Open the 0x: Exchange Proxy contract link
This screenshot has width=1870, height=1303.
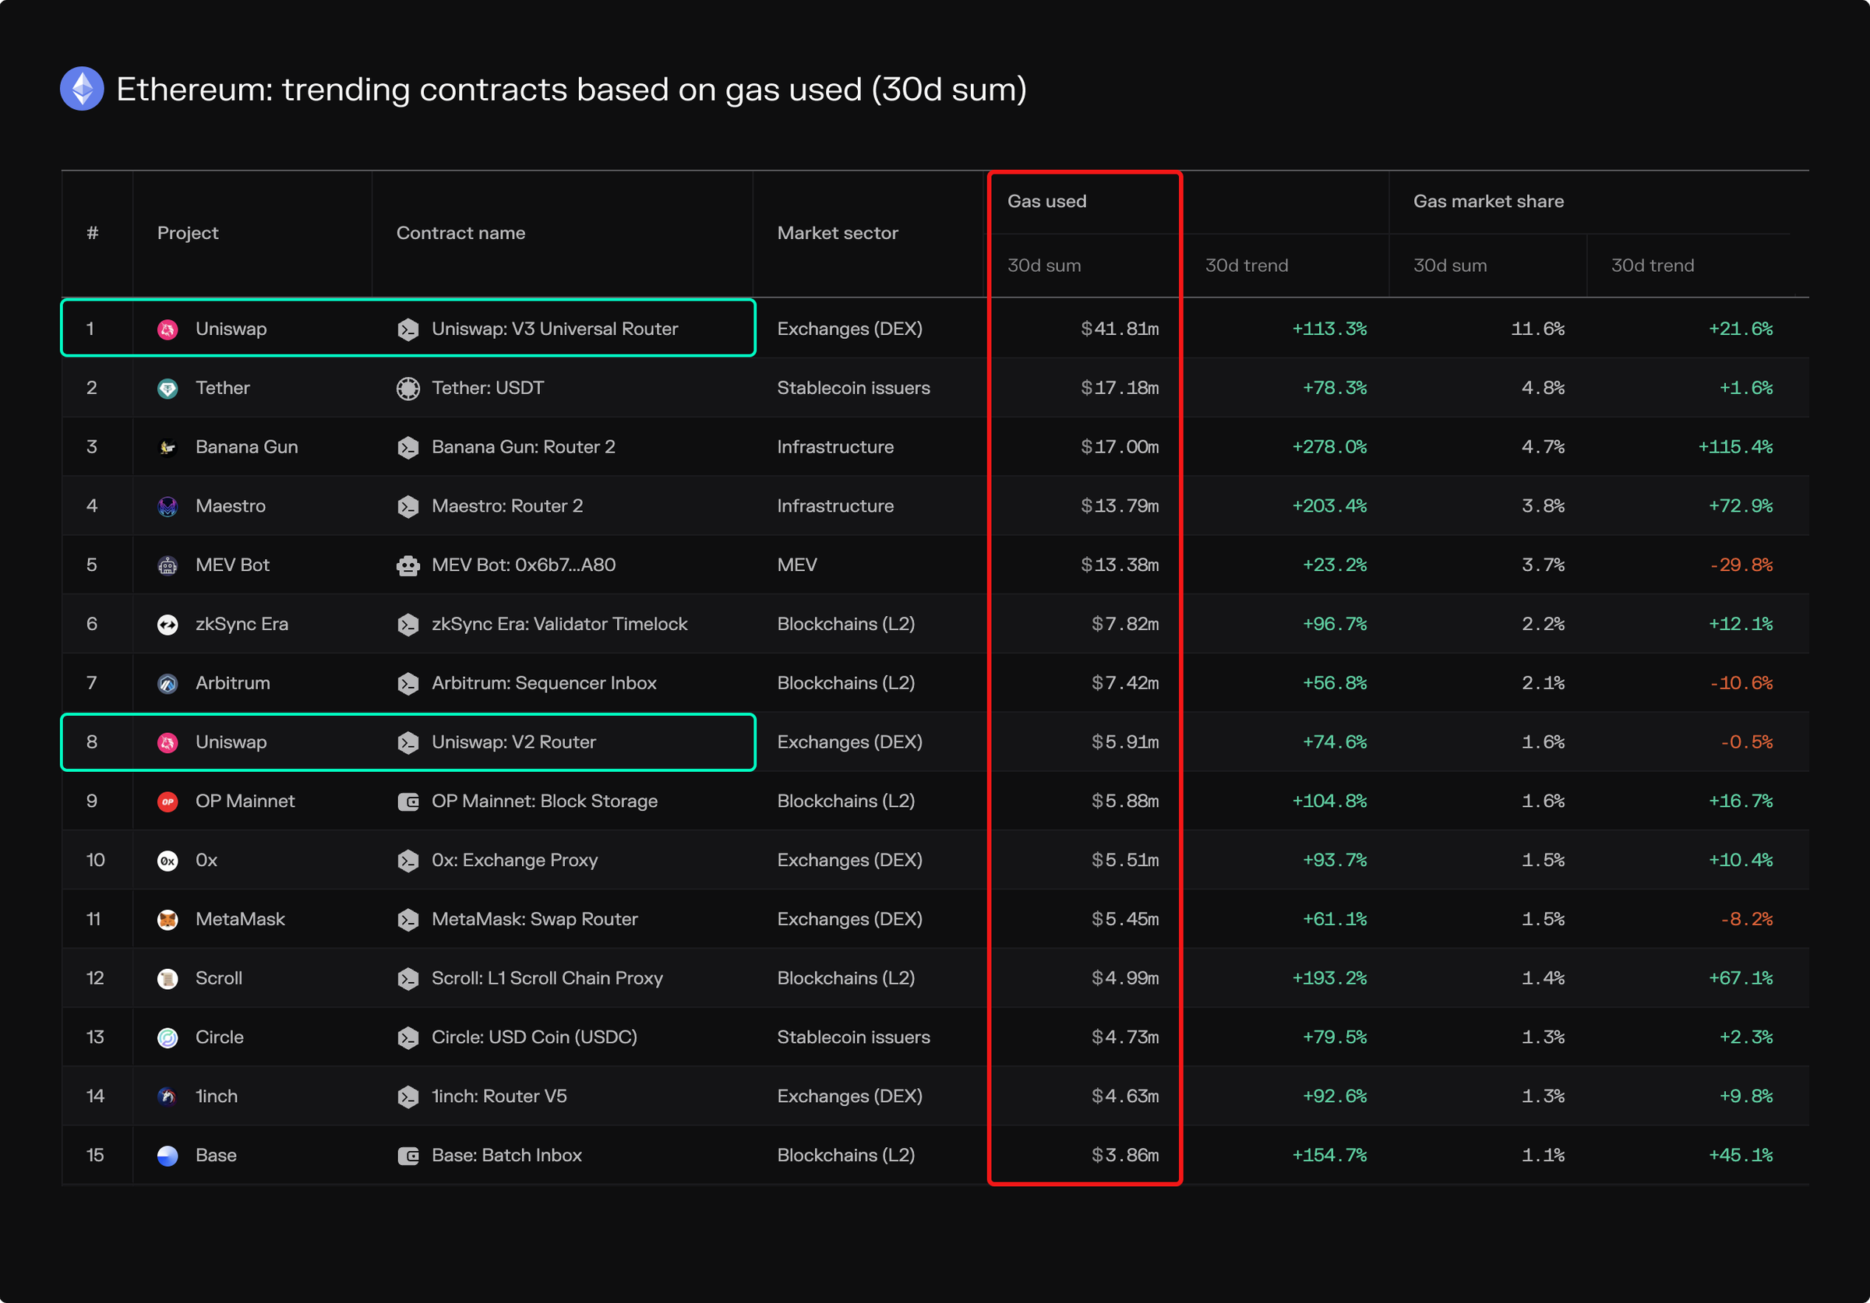tap(515, 861)
